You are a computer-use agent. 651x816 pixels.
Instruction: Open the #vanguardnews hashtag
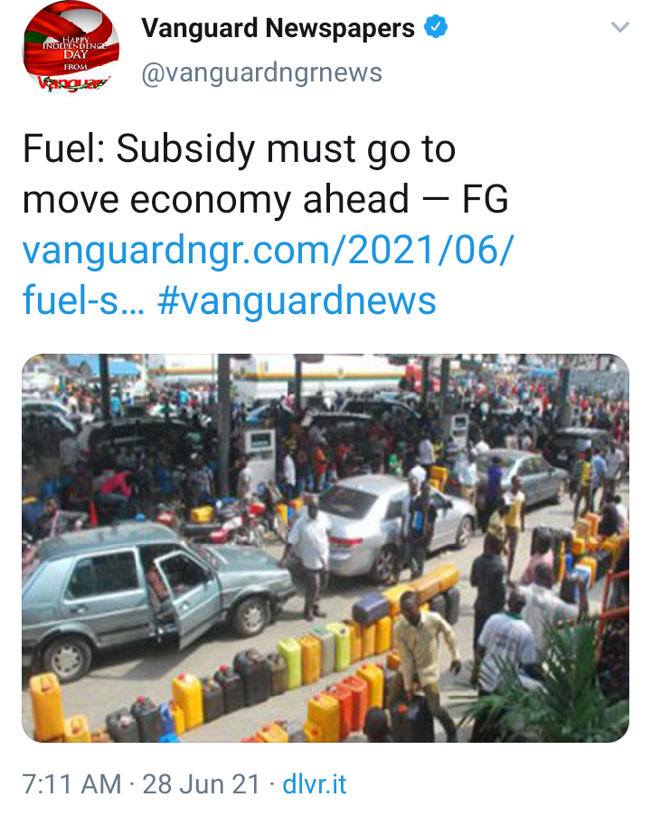(x=297, y=300)
